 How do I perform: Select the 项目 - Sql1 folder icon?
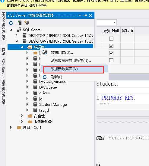tap(19, 128)
